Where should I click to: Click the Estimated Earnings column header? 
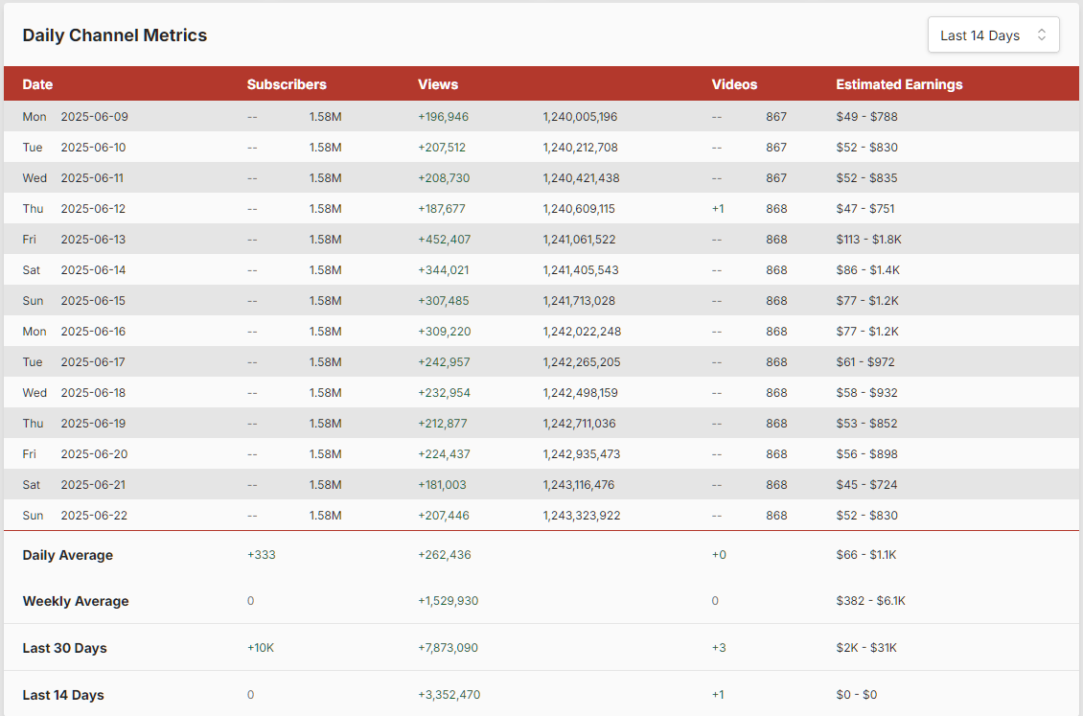click(899, 84)
